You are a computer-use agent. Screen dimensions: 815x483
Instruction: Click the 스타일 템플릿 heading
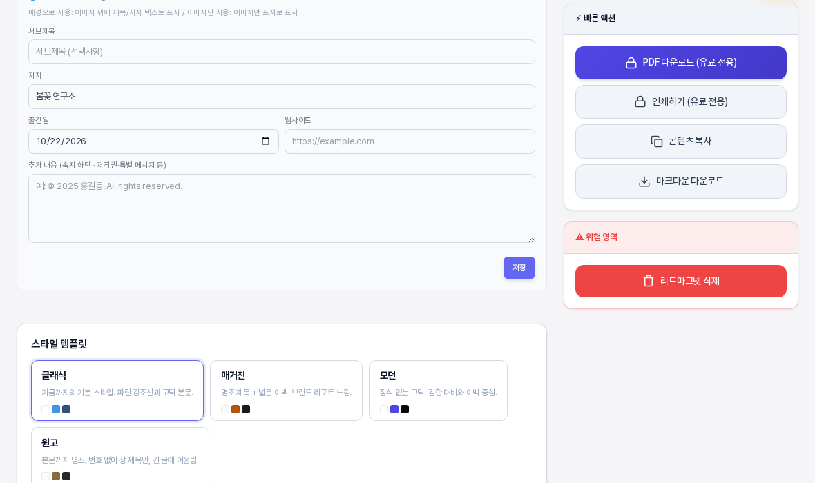pyautogui.click(x=59, y=344)
